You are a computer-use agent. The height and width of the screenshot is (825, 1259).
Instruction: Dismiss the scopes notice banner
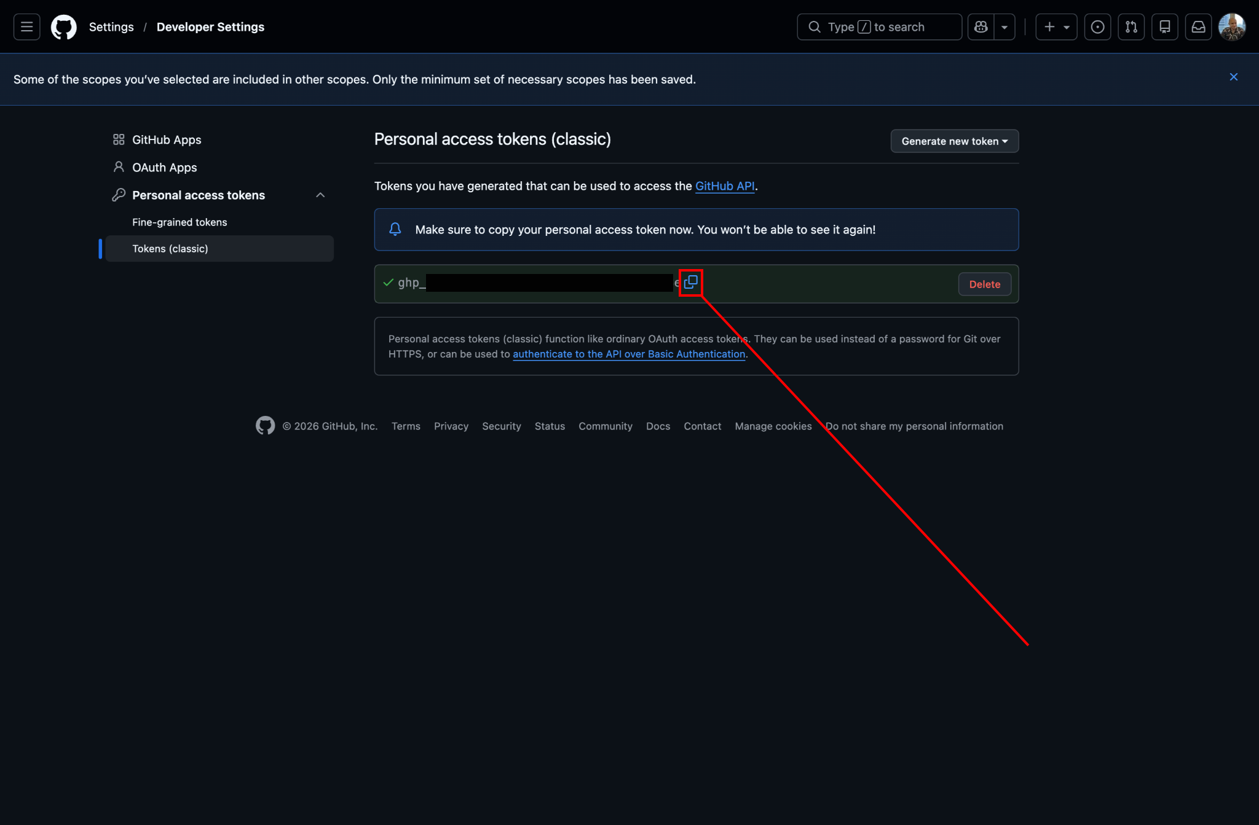tap(1233, 77)
